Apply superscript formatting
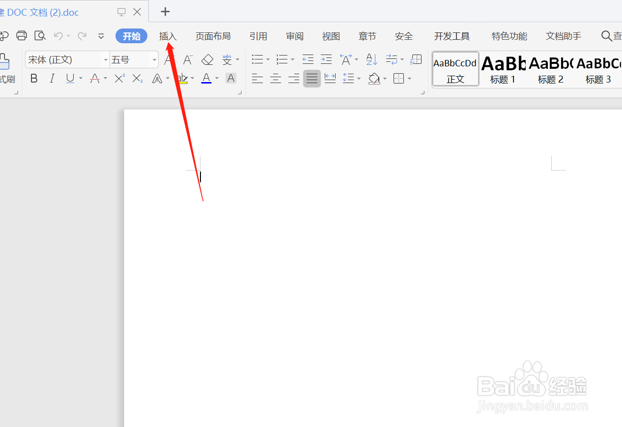Image resolution: width=622 pixels, height=427 pixels. pyautogui.click(x=119, y=78)
